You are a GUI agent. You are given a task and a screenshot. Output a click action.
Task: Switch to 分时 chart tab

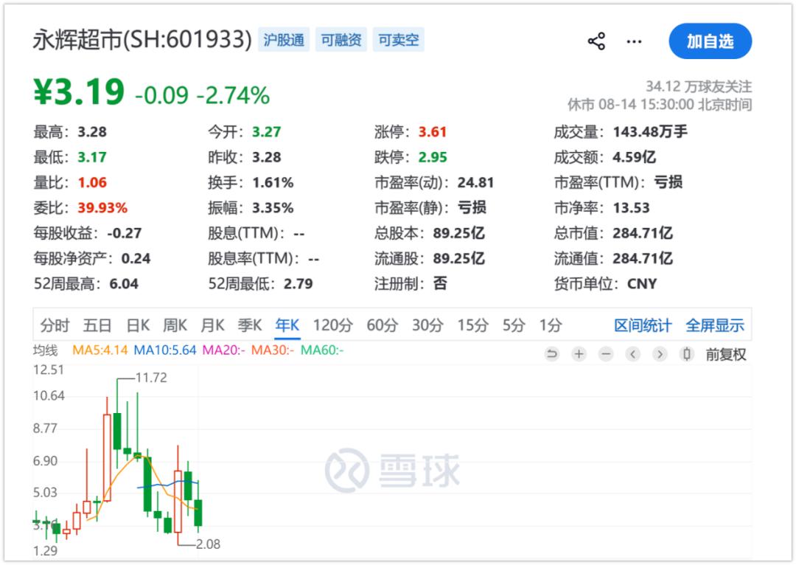point(55,325)
